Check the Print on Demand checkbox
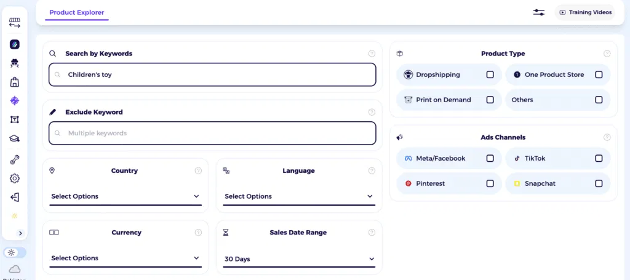Viewport: 630px width, 280px height. [490, 100]
